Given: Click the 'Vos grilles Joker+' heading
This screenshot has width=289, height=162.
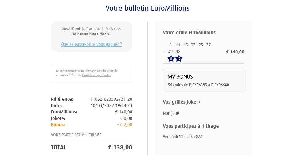Looking at the screenshot, I should coord(182,102).
